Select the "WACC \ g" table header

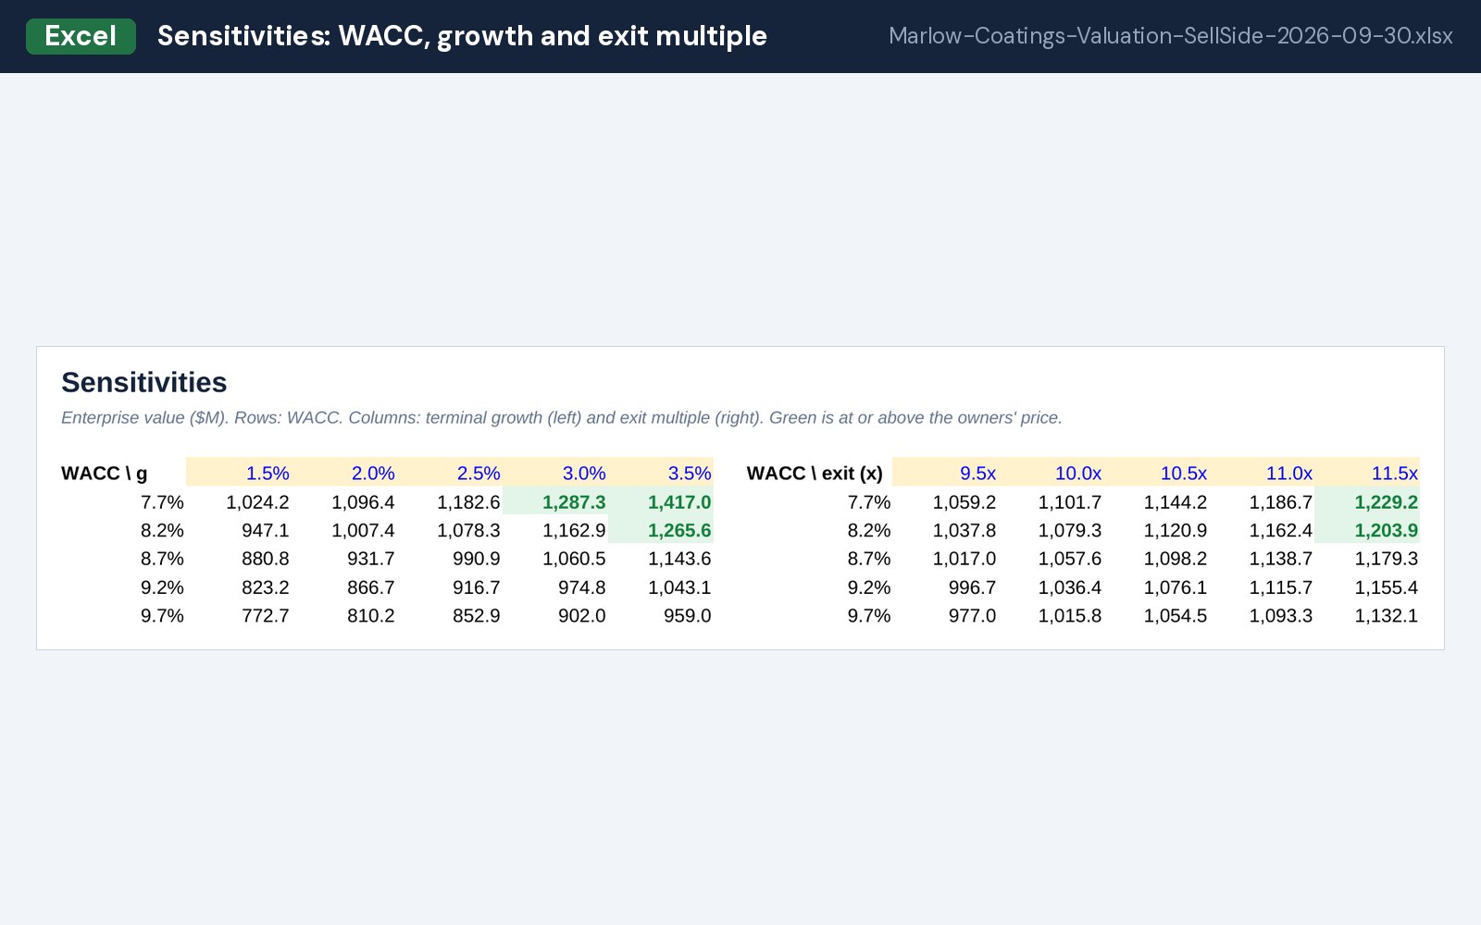coord(105,474)
